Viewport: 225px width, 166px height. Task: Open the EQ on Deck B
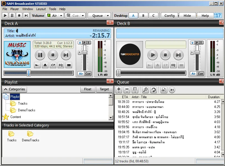coord(173,65)
